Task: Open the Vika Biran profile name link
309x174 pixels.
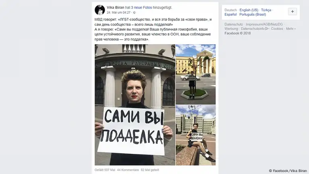Action: click(x=116, y=8)
